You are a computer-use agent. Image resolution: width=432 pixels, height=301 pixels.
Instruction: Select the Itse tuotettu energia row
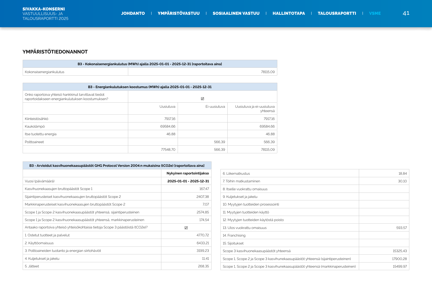tap(150, 134)
